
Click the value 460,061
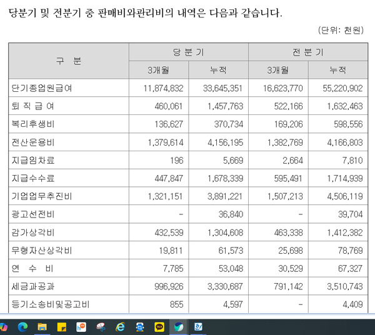pos(169,106)
